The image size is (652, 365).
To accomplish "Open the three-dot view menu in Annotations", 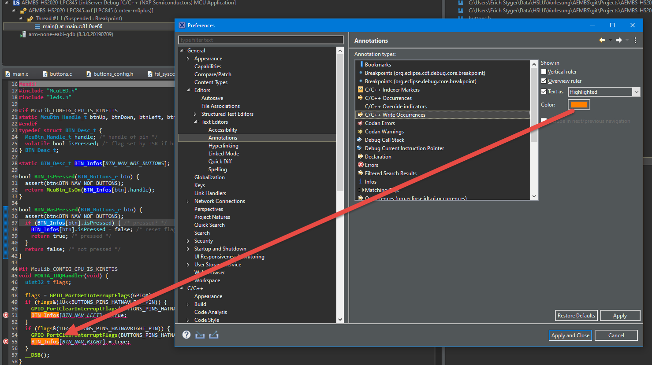I will 635,40.
